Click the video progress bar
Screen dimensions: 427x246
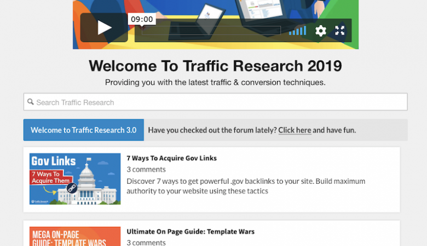[211, 31]
